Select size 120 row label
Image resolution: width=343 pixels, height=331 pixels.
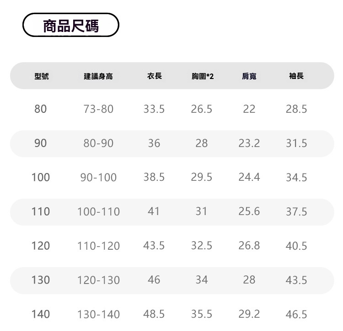pos(40,246)
